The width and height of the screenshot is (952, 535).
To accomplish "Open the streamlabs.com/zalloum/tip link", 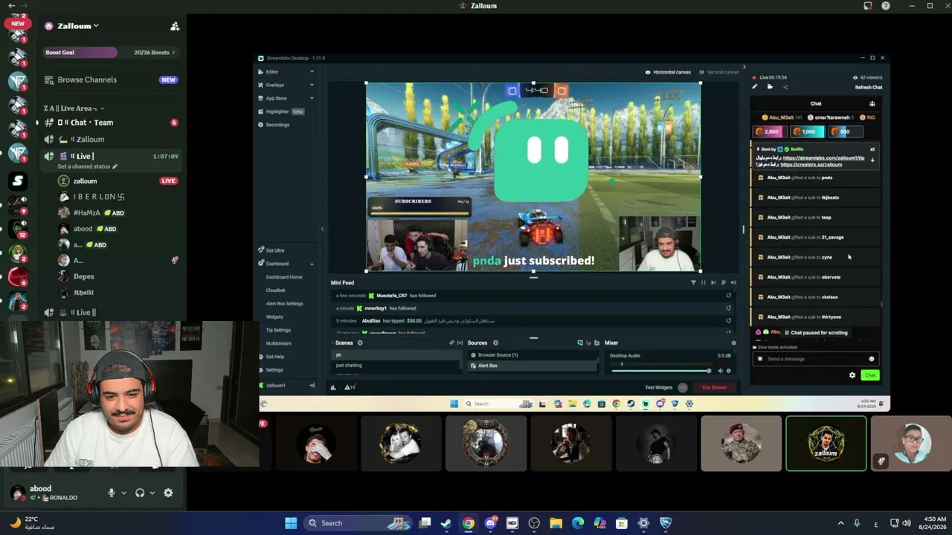I will (823, 158).
